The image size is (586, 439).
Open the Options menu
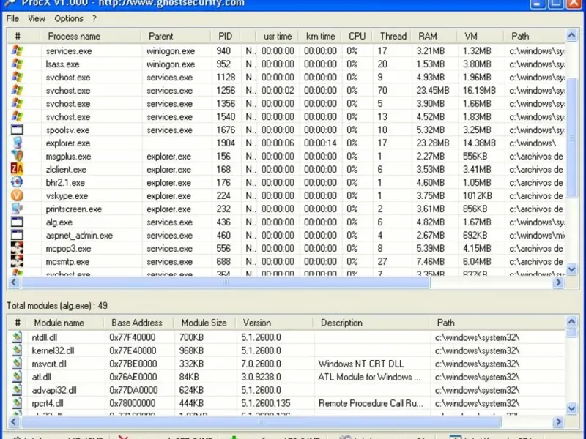[x=69, y=18]
